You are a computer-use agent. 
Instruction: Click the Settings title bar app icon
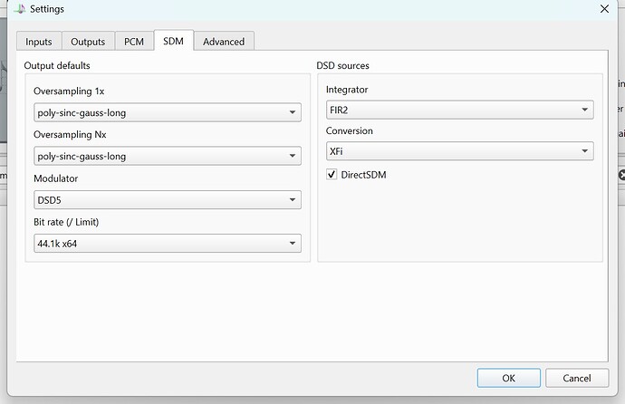coord(20,8)
